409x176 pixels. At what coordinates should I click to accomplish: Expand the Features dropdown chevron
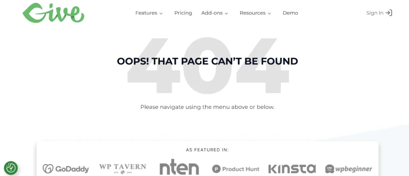tap(161, 14)
